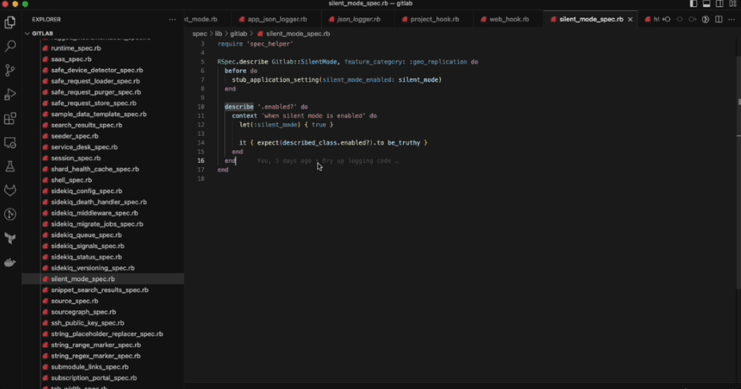Open GitLab Workflow sidebar icon
The height and width of the screenshot is (389, 741).
click(10, 190)
